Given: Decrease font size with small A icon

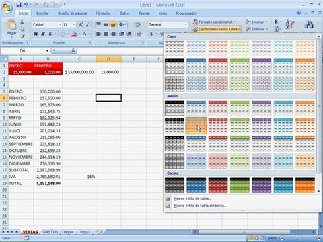Looking at the screenshot, I should pos(87,25).
